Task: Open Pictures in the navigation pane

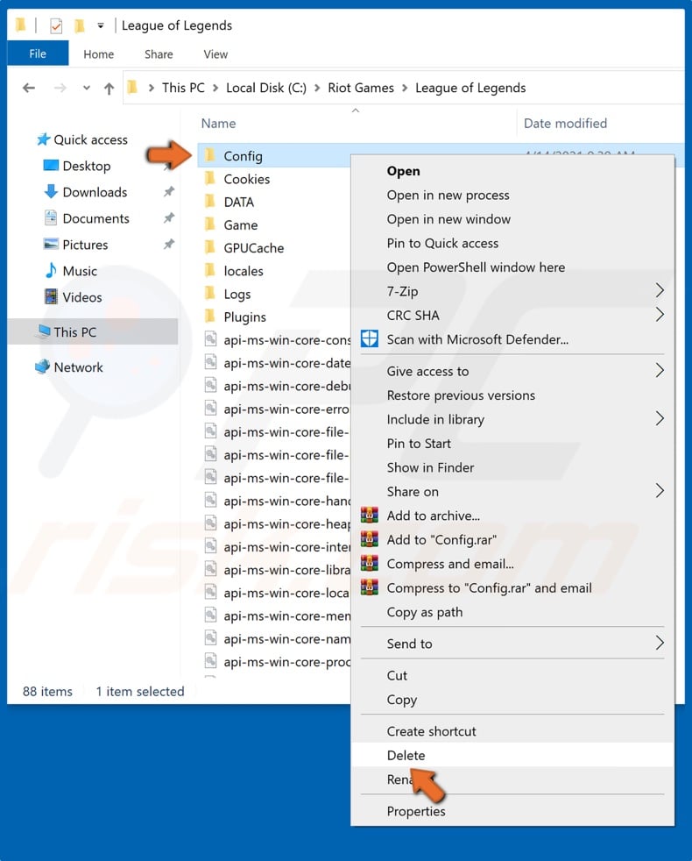Action: (85, 245)
